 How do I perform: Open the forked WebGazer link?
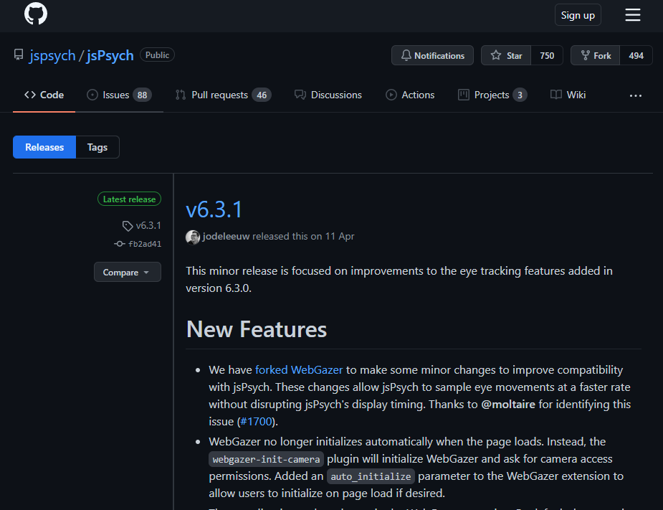click(x=299, y=370)
